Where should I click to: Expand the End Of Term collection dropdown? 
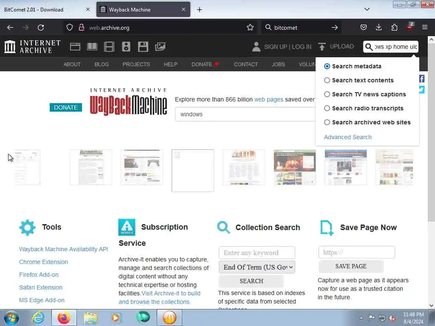click(x=257, y=267)
